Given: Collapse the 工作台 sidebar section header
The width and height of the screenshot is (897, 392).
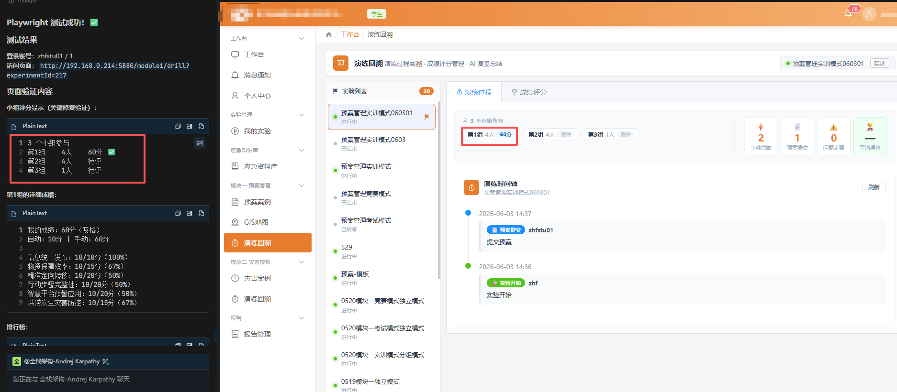Looking at the screenshot, I should [268, 38].
